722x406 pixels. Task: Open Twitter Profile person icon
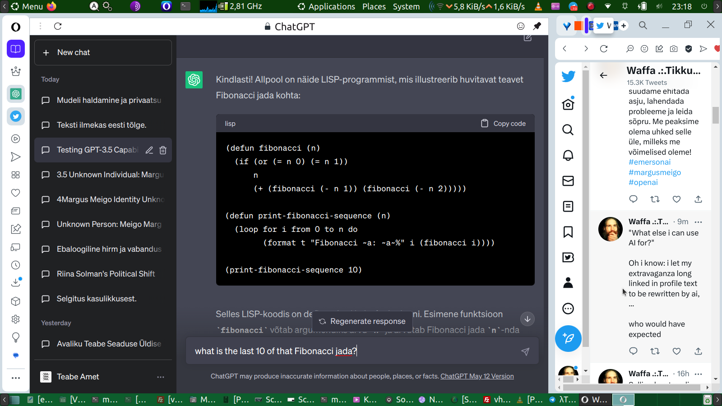click(x=568, y=283)
